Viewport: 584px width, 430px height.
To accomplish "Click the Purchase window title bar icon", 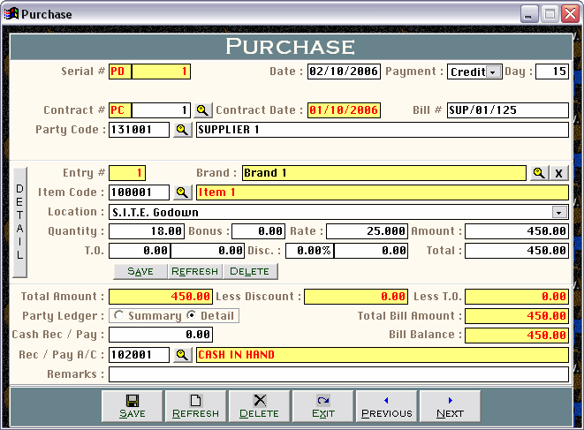I will (11, 14).
